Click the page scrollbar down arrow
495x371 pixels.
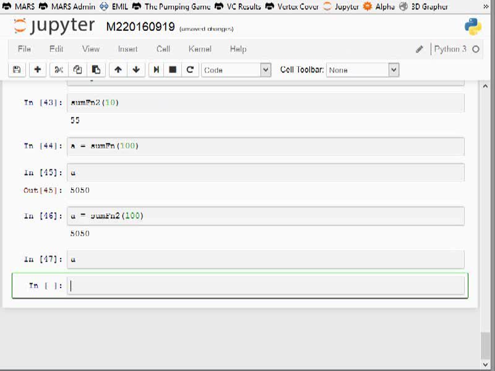[x=486, y=365]
